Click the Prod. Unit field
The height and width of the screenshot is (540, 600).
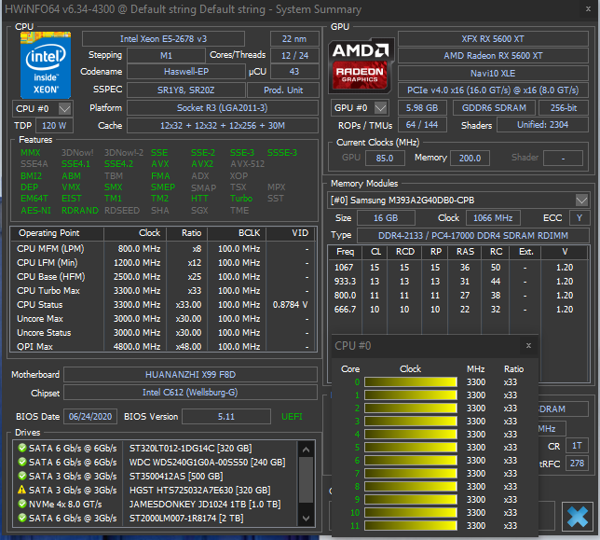point(283,90)
